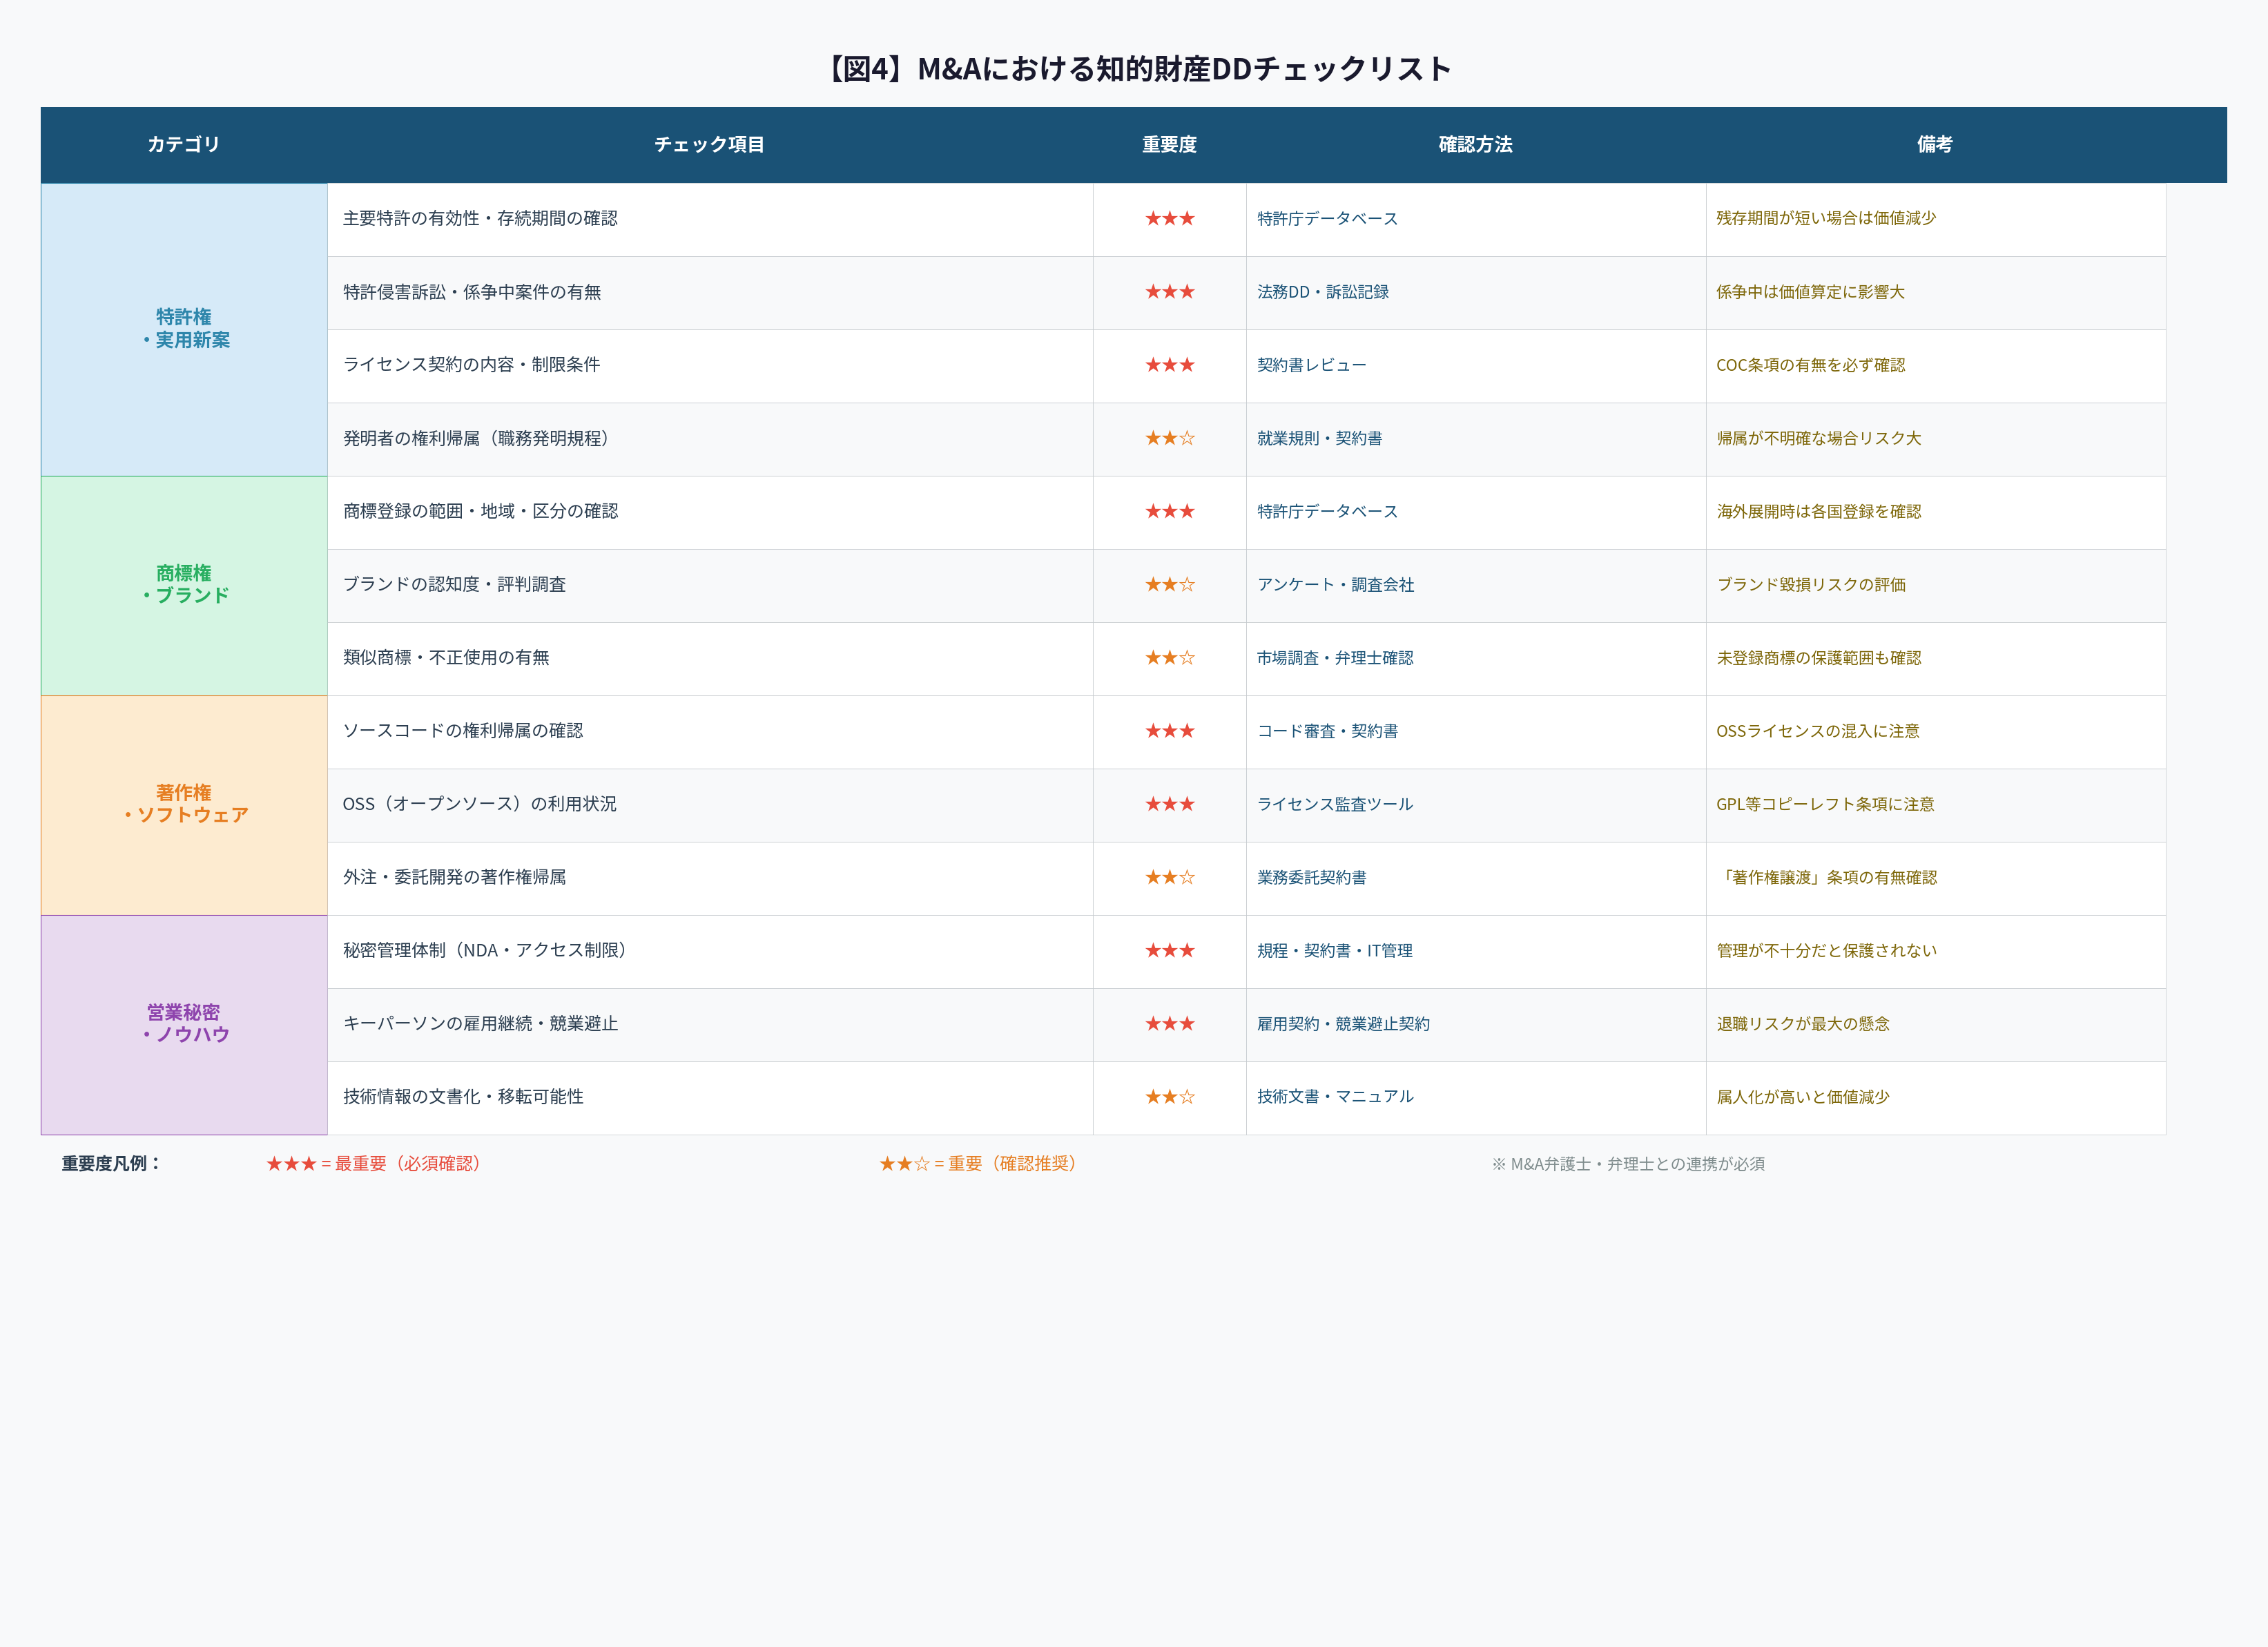Click star rating in ライセンス契約の内容 row
Screen dimensions: 2268x1647
(1170, 365)
